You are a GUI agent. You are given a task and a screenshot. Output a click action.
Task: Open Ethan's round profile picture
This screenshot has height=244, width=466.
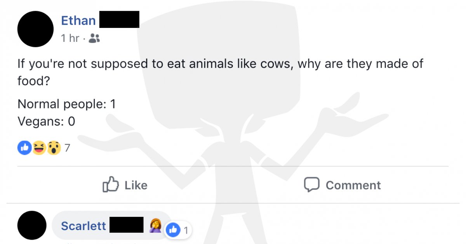(36, 29)
